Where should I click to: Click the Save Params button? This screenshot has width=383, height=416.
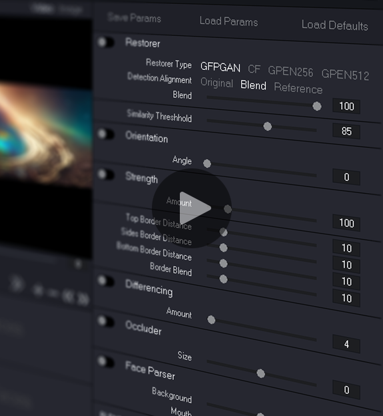click(x=135, y=18)
